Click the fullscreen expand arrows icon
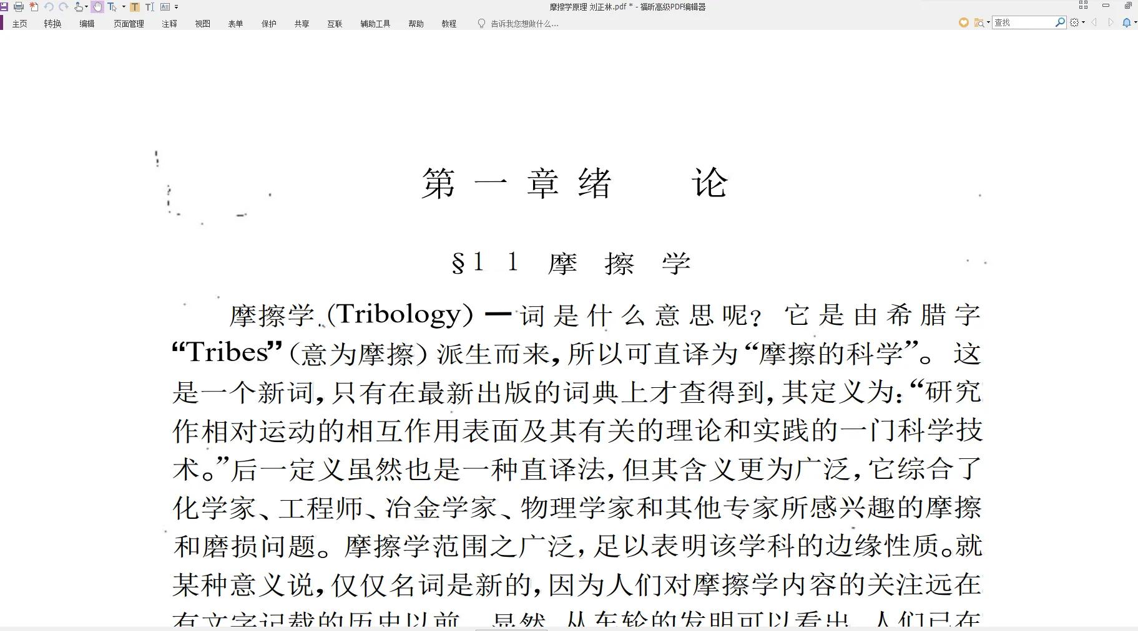This screenshot has height=631, width=1138. point(1083,5)
